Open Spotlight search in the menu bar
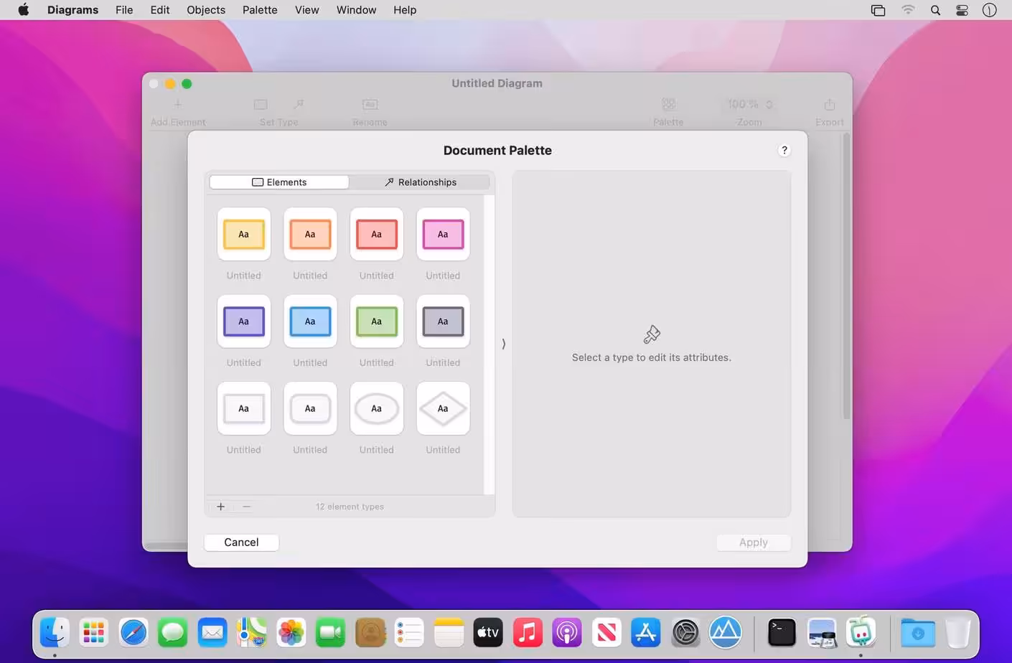 tap(935, 10)
